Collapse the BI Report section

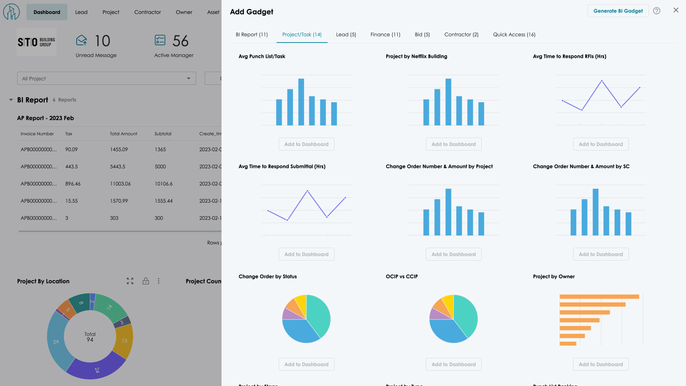pos(11,100)
